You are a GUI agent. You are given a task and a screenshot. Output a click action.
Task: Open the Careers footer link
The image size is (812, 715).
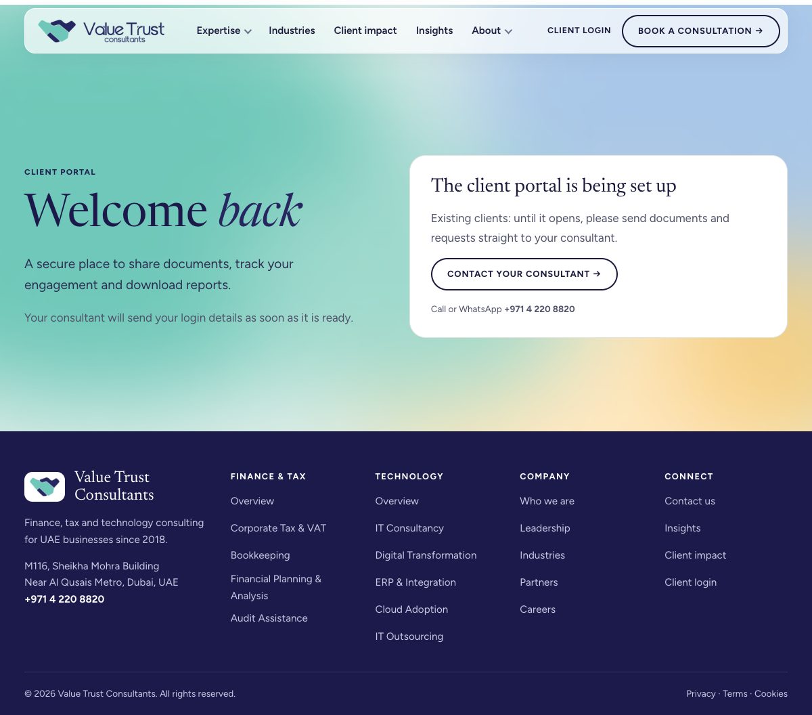click(537, 609)
